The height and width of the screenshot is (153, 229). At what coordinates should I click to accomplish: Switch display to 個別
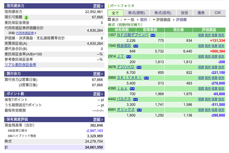pos(143,20)
